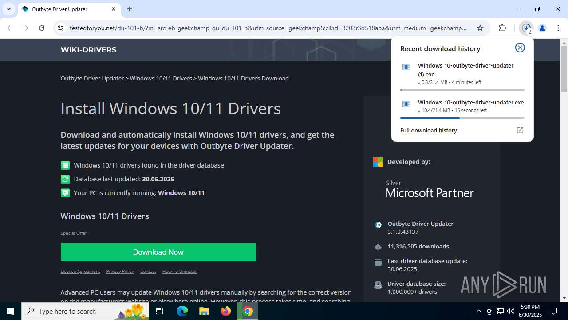
Task: Click the Microsoft logo beside Developed by
Action: (x=378, y=162)
